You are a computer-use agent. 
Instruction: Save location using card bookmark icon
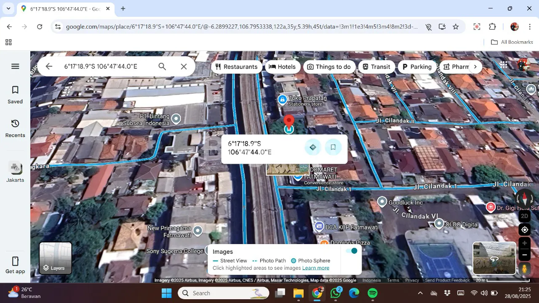(333, 147)
